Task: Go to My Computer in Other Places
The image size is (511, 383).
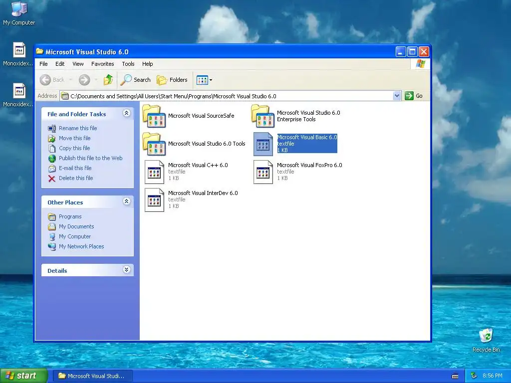Action: (x=75, y=236)
